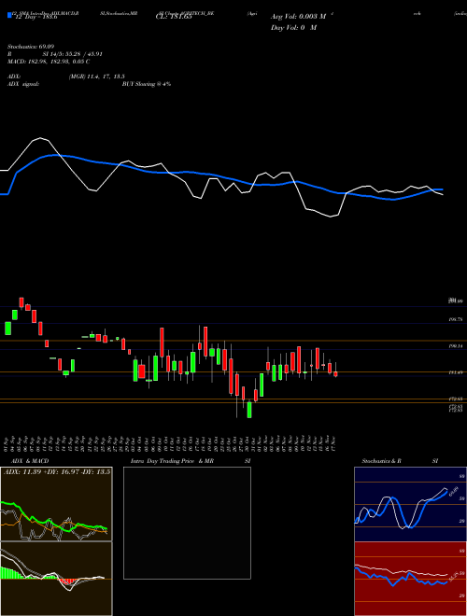Click the 'Intra Day Trading Price & MR' title
467x616 pixels.
pos(172,461)
